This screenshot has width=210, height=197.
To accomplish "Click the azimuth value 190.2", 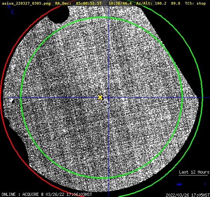I will 161,3.
